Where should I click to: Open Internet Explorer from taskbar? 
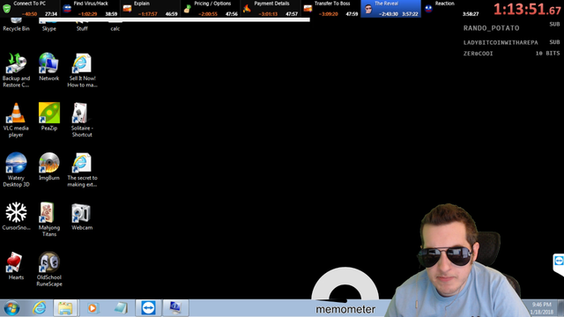pyautogui.click(x=39, y=308)
